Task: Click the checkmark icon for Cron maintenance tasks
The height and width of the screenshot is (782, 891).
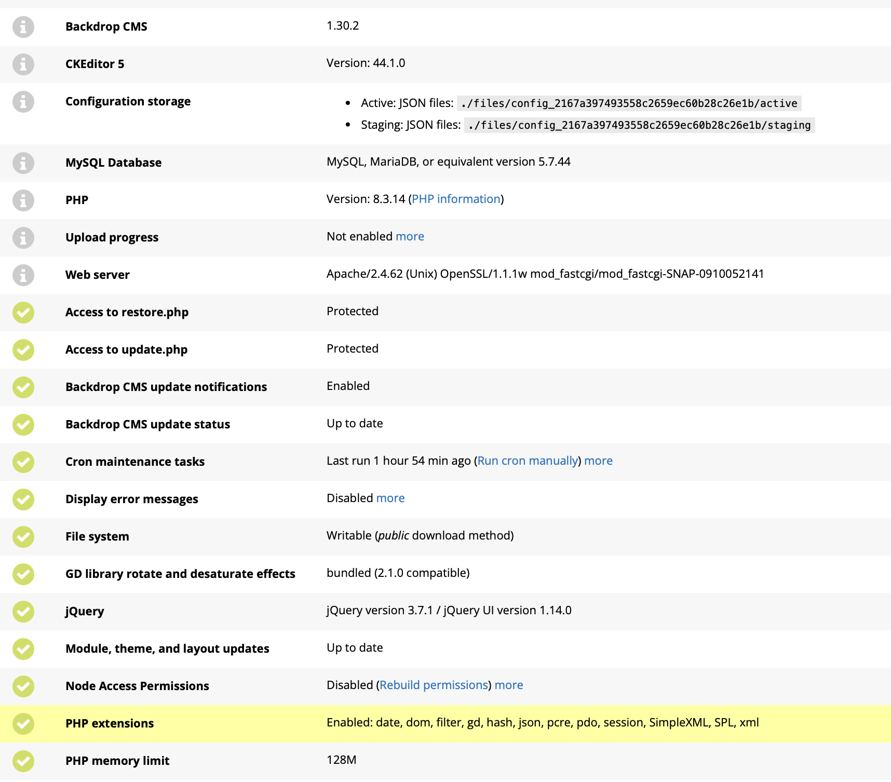Action: click(23, 462)
